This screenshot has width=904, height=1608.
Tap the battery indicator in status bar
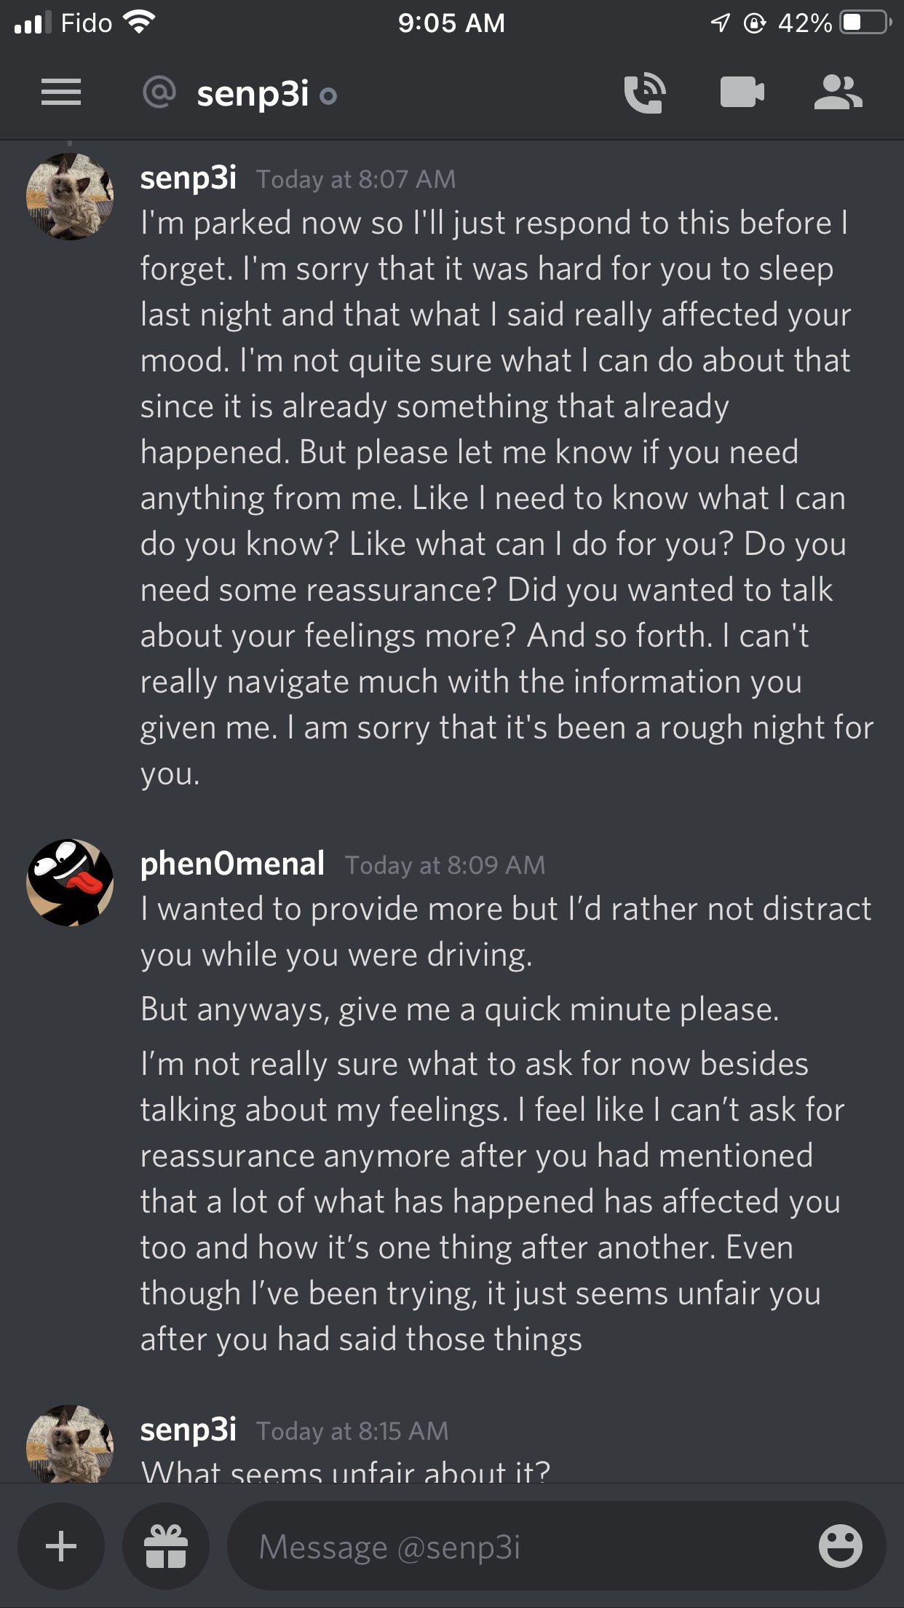click(x=864, y=23)
